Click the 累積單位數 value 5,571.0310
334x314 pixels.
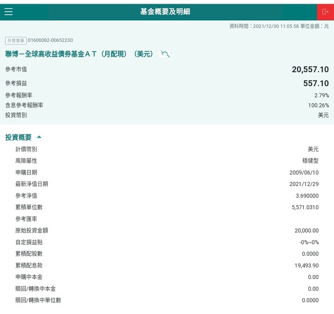[305, 207]
